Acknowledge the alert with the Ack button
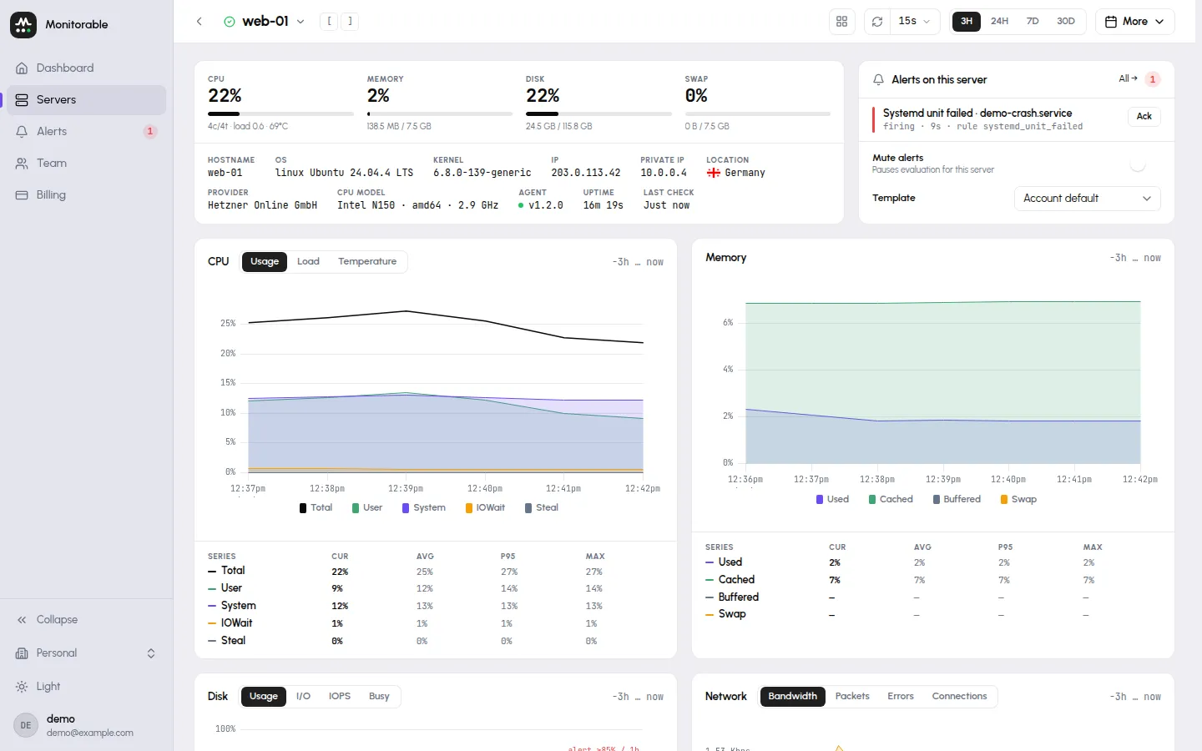The height and width of the screenshot is (751, 1202). point(1144,117)
